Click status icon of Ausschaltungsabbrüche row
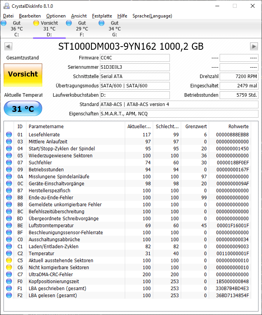This screenshot has width=262, height=315. point(9,240)
